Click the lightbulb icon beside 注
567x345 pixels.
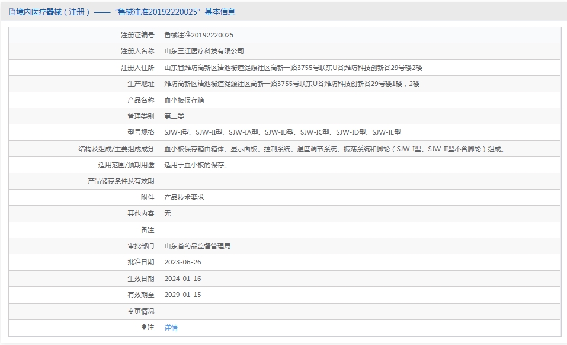[x=144, y=327]
